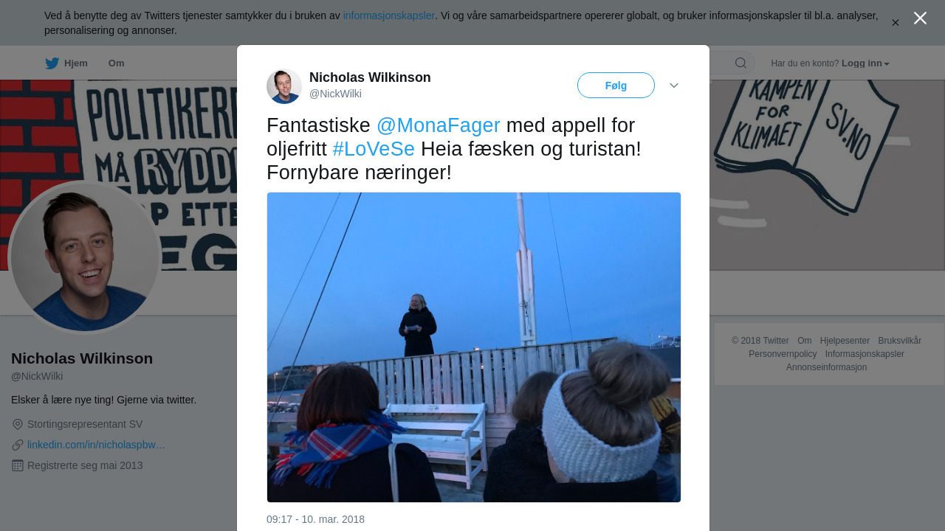Click the tweet timestamp 09:17 - 10. mar. 2018
This screenshot has width=945, height=531.
click(315, 519)
